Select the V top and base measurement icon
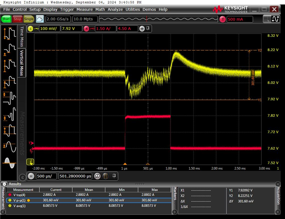Image resolution: width=285 pixels, height=219 pixels. [10, 130]
